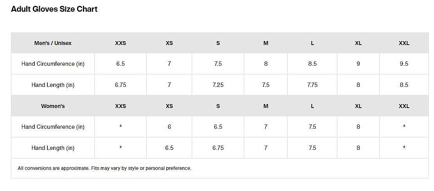Screen dimensions: 434x191
Task: Click Women's XS hand circumference value 6
Action: coord(169,127)
